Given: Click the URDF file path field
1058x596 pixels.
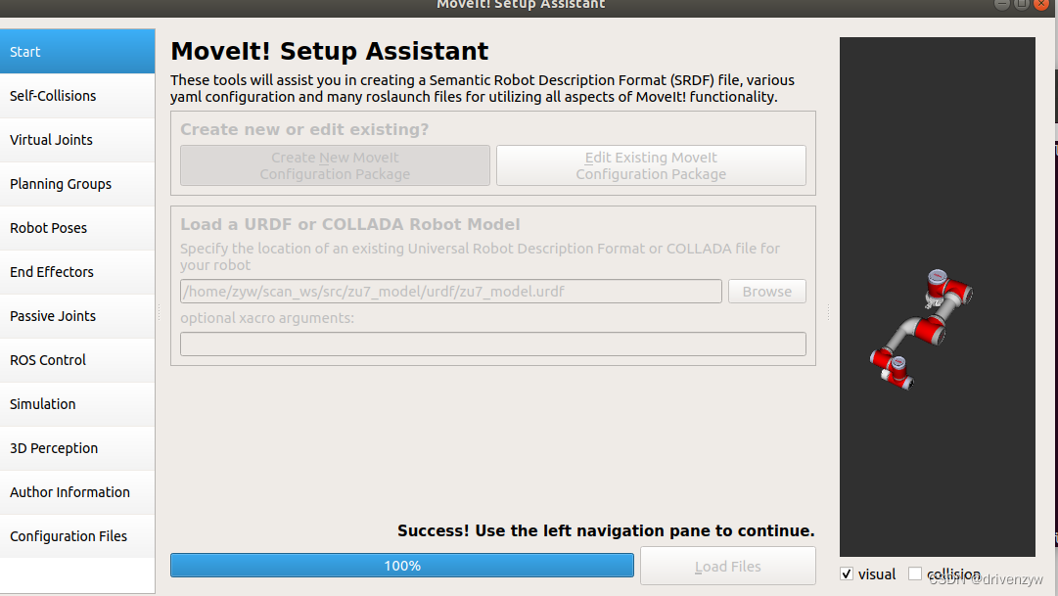Looking at the screenshot, I should click(451, 292).
